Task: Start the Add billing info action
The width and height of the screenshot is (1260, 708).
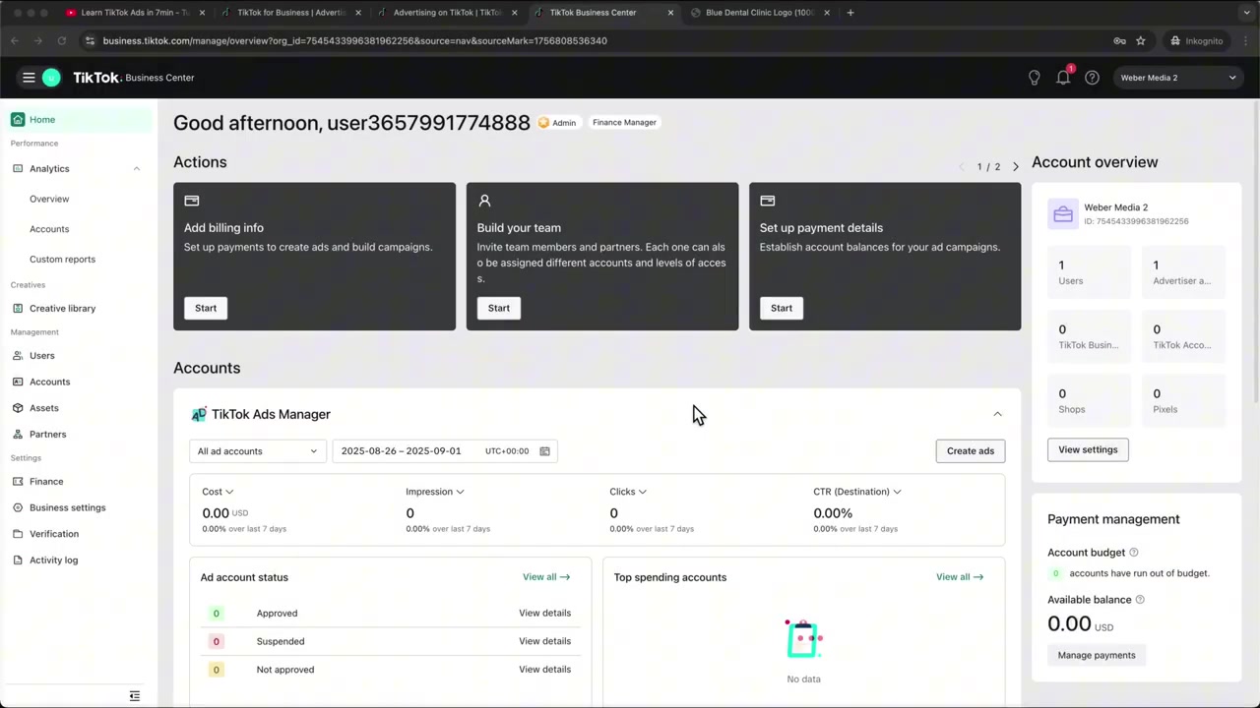Action: coord(206,309)
